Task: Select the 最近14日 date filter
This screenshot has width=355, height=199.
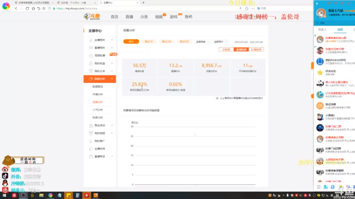Action: (166, 42)
